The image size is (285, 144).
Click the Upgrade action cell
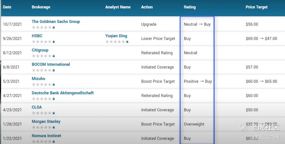coord(149,24)
